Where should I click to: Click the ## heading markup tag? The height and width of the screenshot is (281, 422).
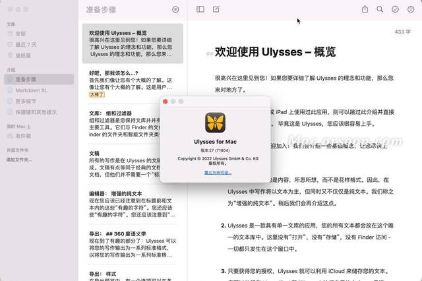pyautogui.click(x=210, y=53)
